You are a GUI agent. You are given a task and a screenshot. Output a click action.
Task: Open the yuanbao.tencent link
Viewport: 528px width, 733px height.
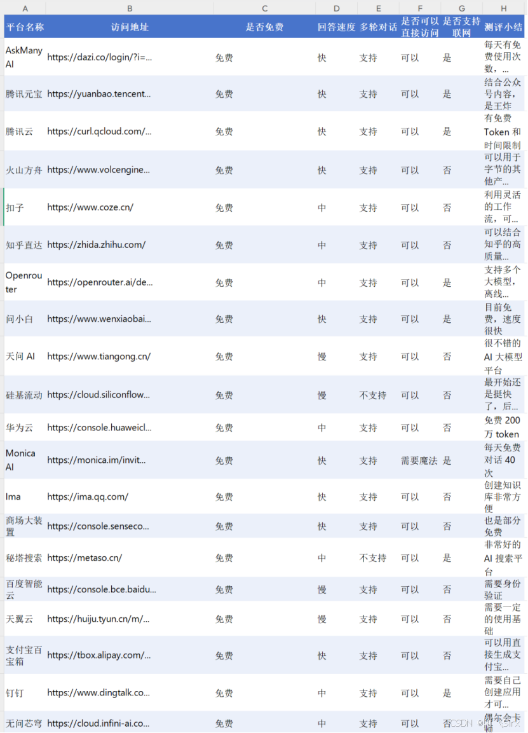click(99, 93)
